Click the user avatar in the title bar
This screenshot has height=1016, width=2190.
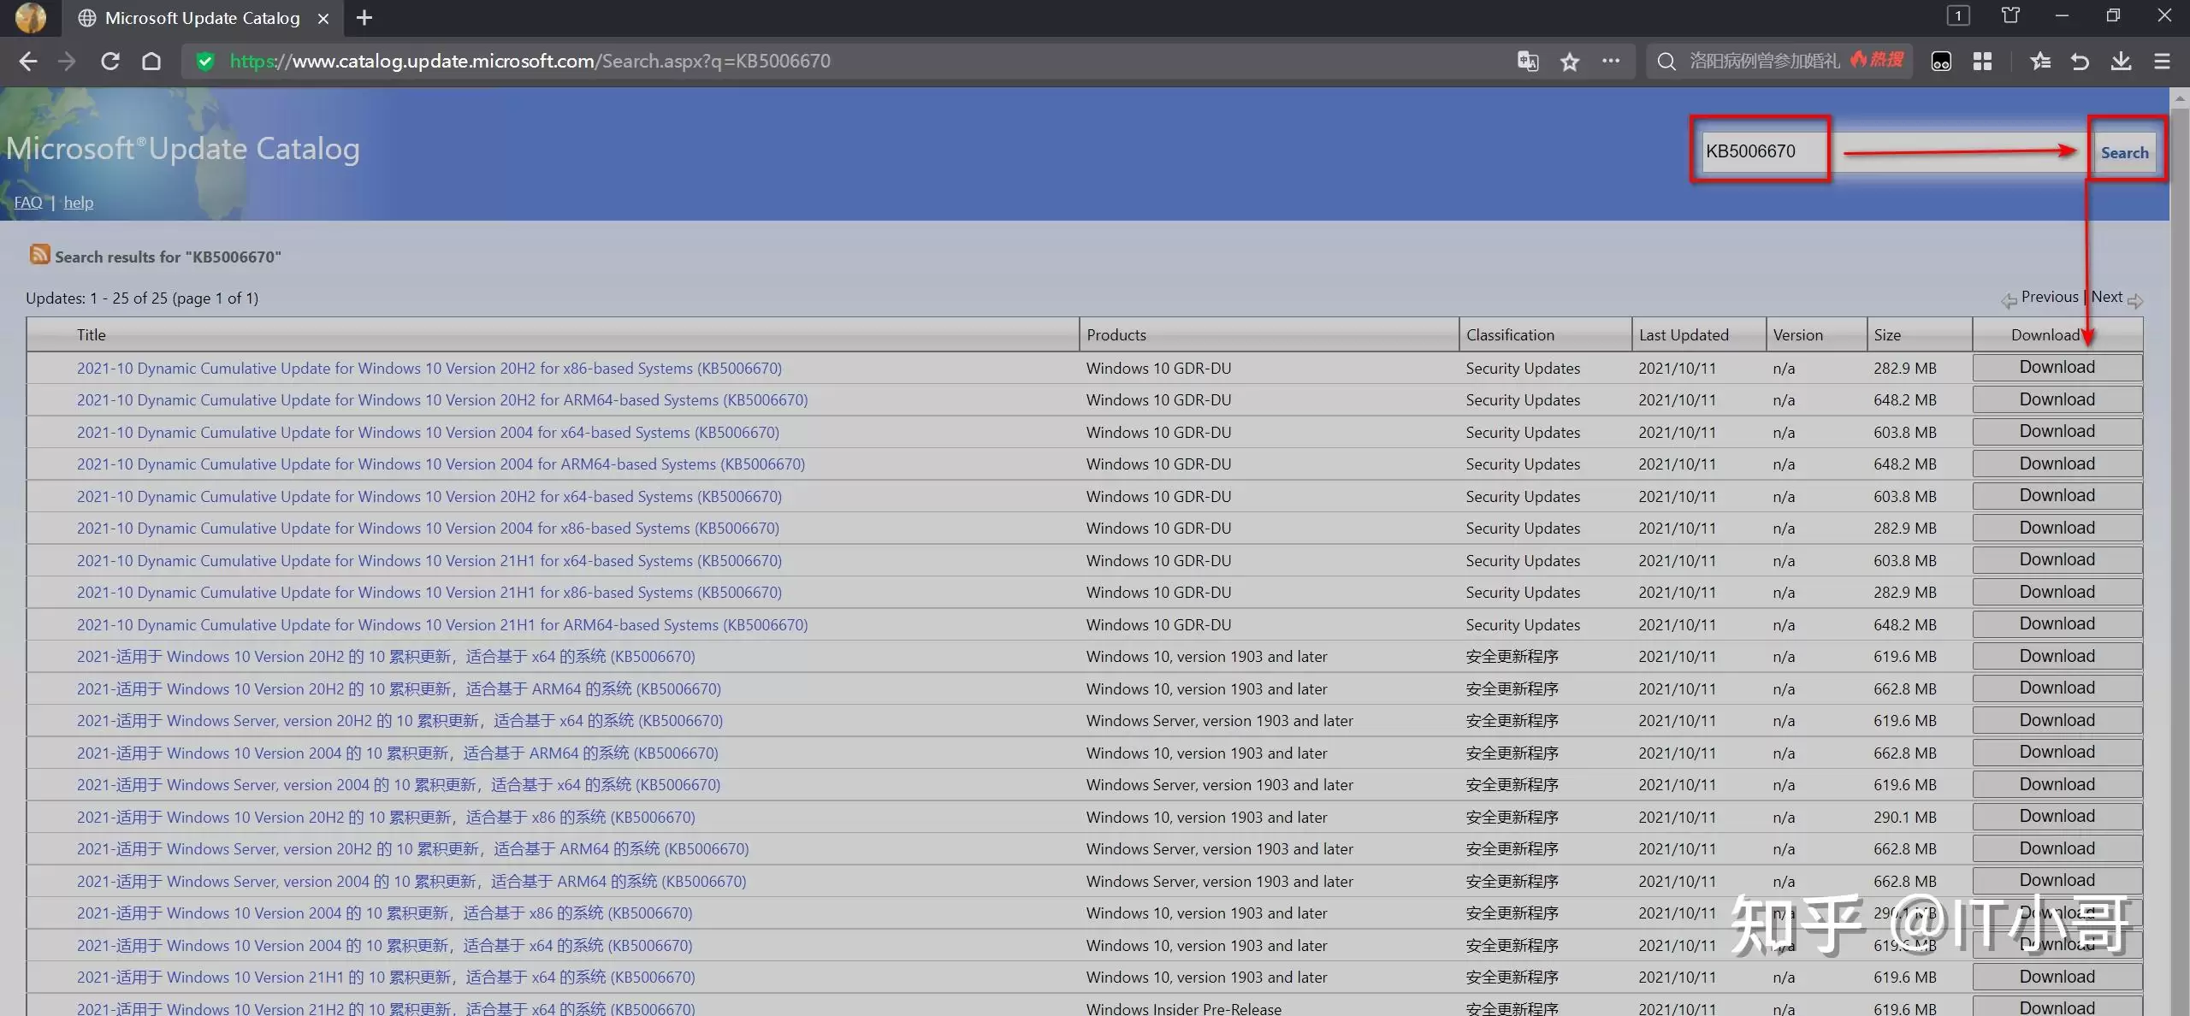click(x=31, y=17)
